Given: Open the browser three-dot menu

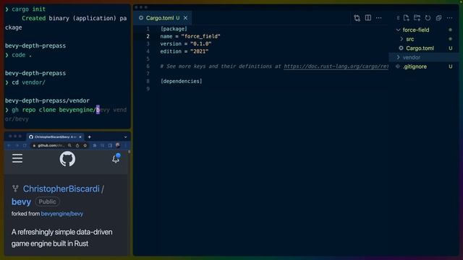Looking at the screenshot, I should [125, 145].
